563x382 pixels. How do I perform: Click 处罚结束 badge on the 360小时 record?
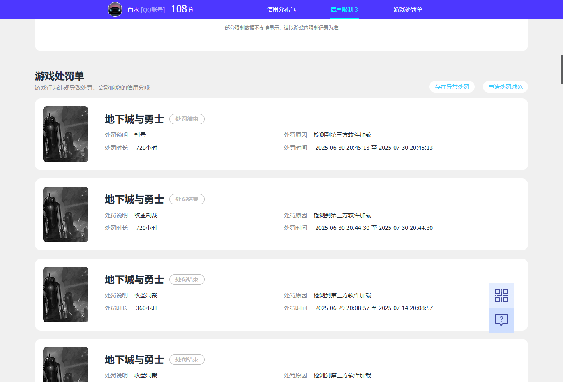pyautogui.click(x=187, y=279)
